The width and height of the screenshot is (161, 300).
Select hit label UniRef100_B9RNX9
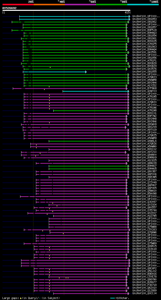[144, 158]
